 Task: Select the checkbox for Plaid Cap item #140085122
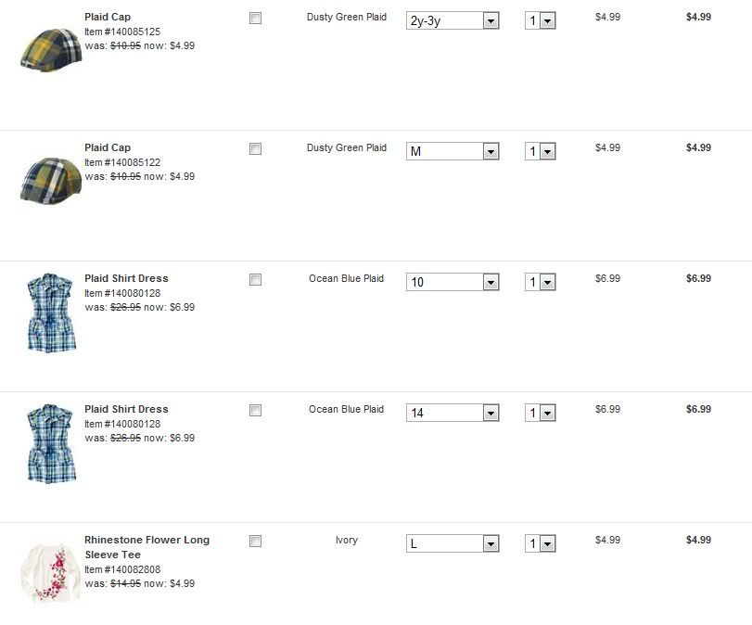[256, 149]
